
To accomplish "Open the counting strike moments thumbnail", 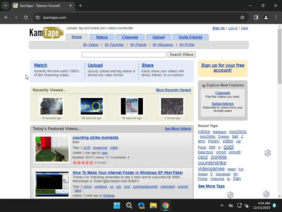I will pos(52,149).
